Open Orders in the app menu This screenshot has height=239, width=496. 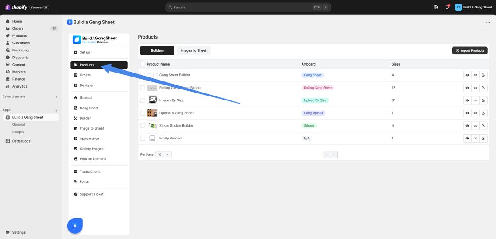[x=99, y=75]
